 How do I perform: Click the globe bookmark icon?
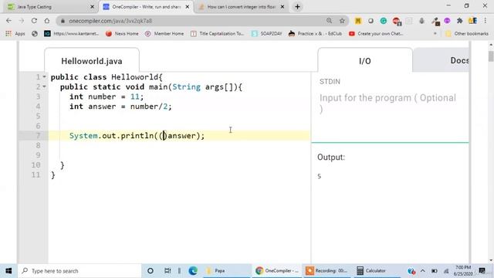35,33
